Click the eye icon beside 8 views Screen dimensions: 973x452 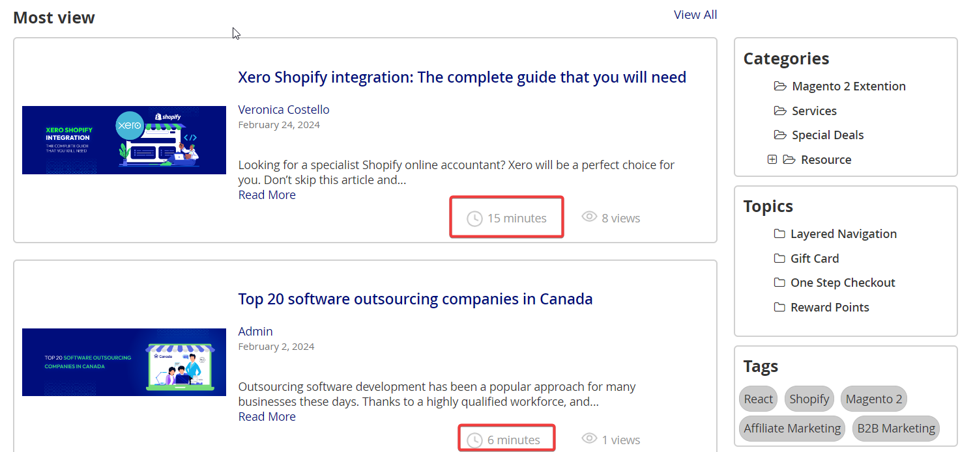[x=589, y=217]
